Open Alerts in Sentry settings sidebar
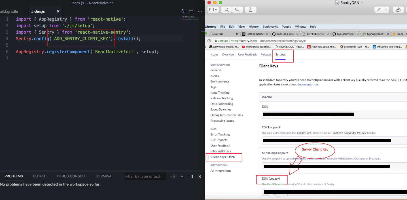The width and height of the screenshot is (407, 200). click(215, 76)
